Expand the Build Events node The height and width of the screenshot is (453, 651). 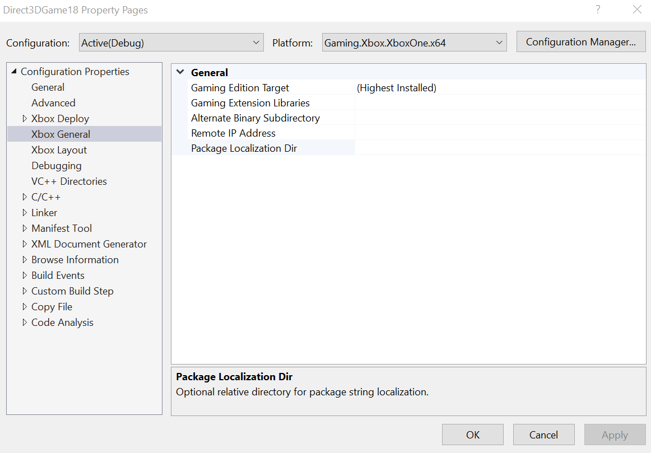pyautogui.click(x=25, y=275)
